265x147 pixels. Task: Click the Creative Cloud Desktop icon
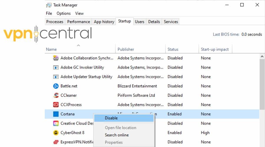(56, 123)
